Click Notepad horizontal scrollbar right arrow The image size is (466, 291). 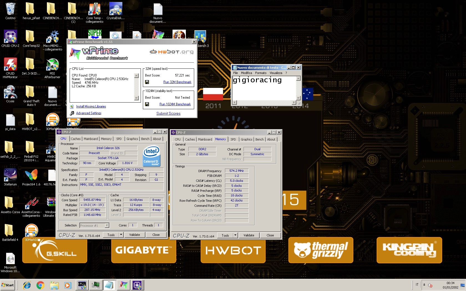pos(294,102)
